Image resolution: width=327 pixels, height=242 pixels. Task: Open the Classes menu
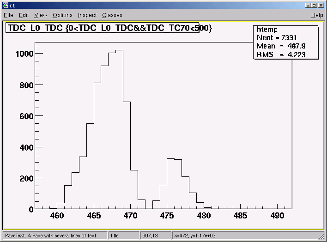tap(112, 15)
